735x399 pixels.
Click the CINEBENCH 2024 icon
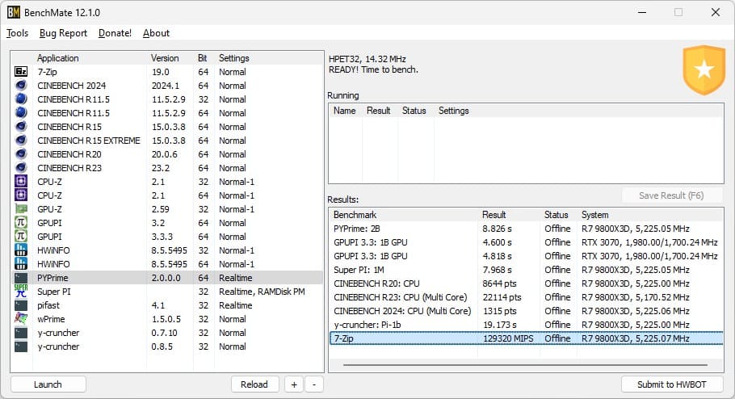pyautogui.click(x=21, y=86)
